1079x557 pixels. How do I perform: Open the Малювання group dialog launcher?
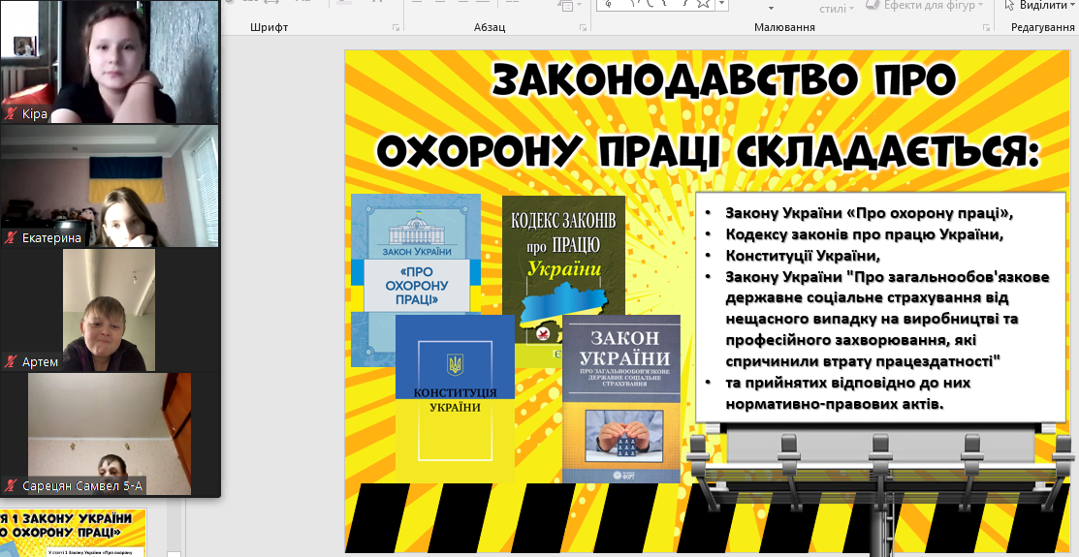tap(986, 27)
